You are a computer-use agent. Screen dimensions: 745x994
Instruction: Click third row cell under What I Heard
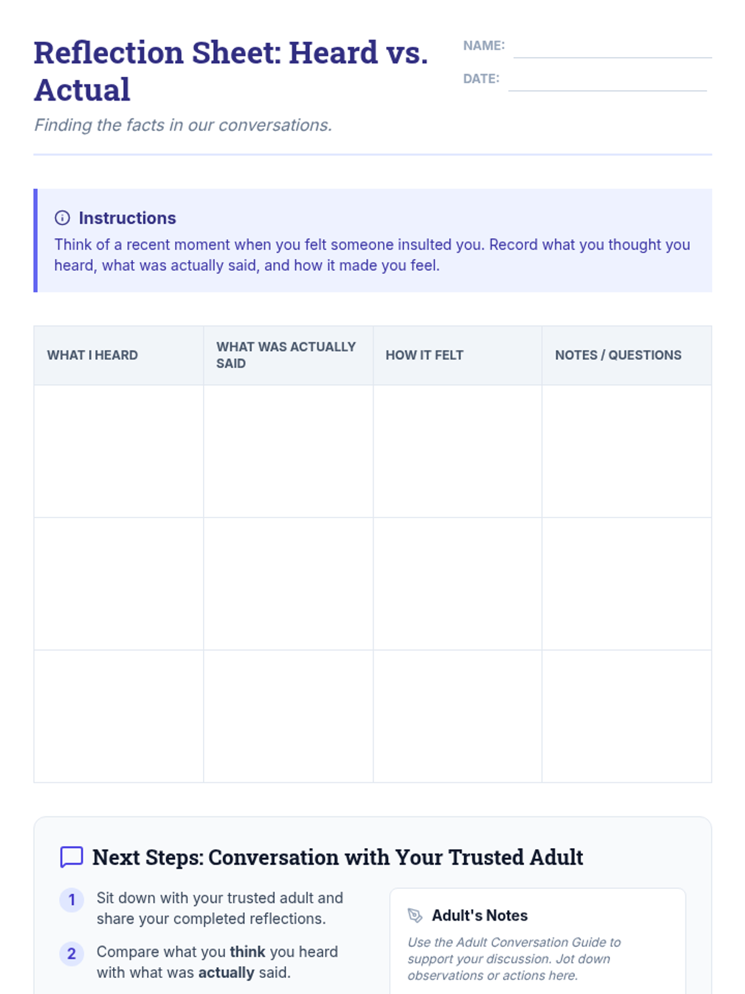(x=119, y=716)
